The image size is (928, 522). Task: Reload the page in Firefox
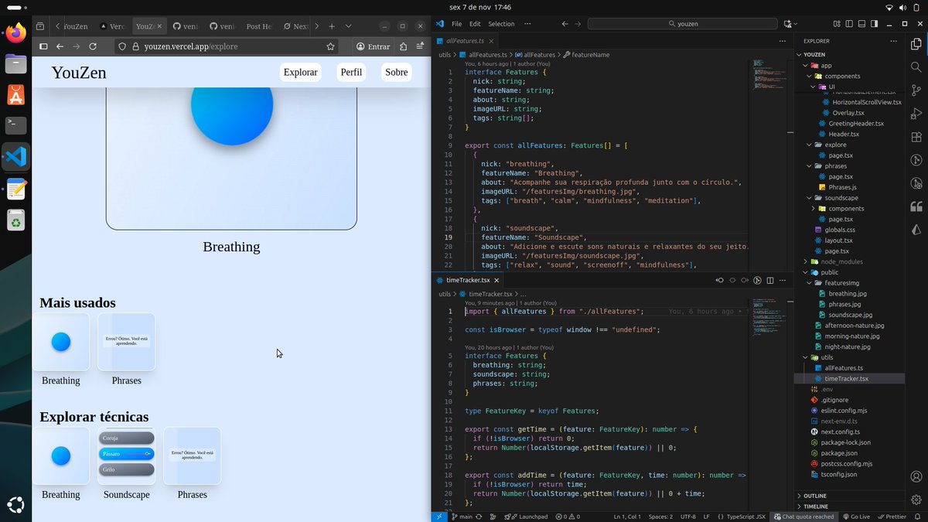[x=93, y=46]
